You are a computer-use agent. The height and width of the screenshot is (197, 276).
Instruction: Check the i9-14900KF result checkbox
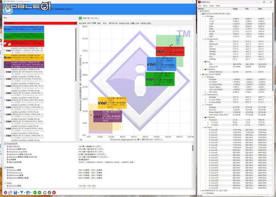(x=5, y=50)
